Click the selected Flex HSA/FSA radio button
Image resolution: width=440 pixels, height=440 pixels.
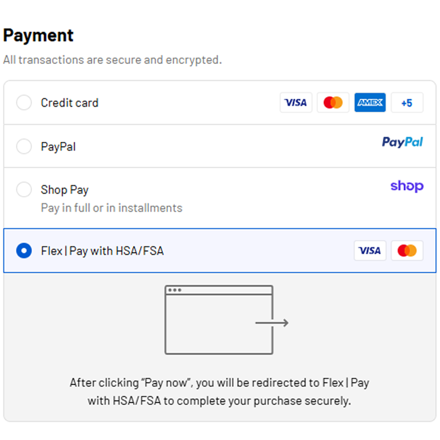(24, 251)
